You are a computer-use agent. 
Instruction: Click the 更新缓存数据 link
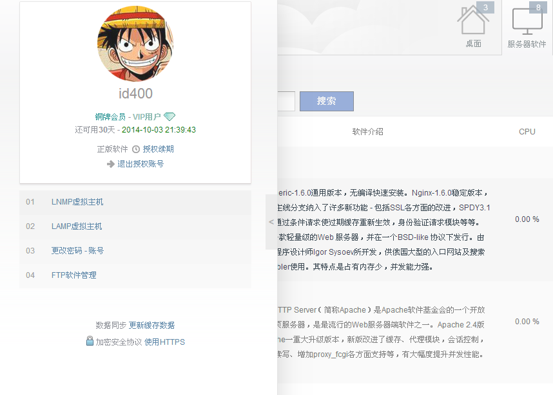pos(151,326)
